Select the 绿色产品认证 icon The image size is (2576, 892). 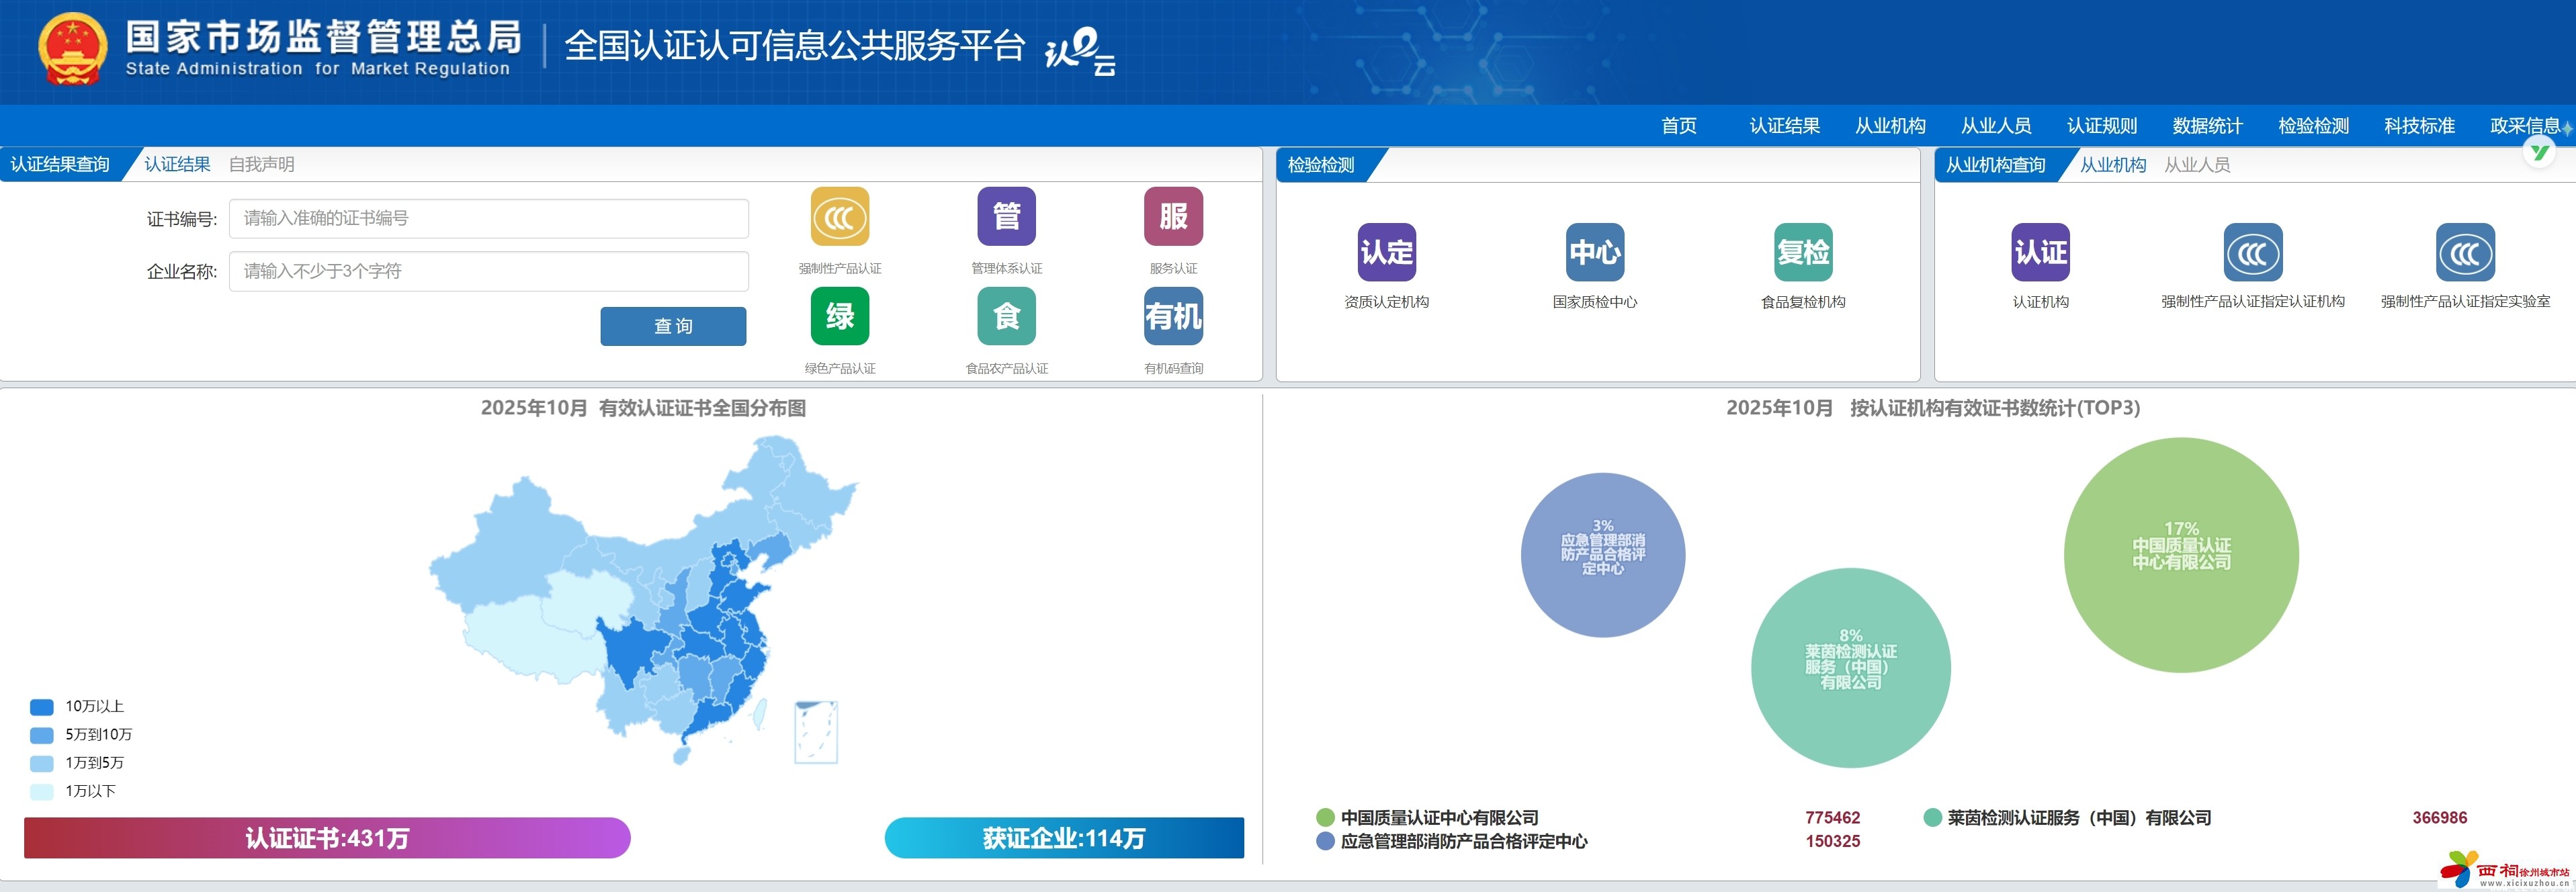click(x=840, y=316)
